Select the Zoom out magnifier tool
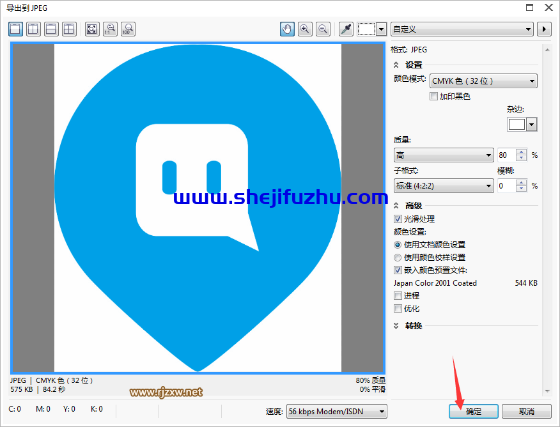The width and height of the screenshot is (560, 427). click(323, 29)
